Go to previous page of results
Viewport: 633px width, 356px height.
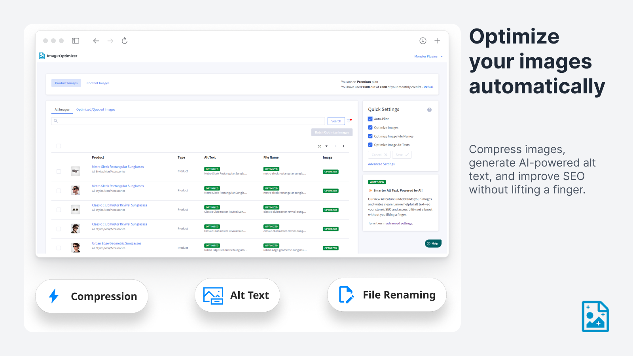click(x=335, y=146)
